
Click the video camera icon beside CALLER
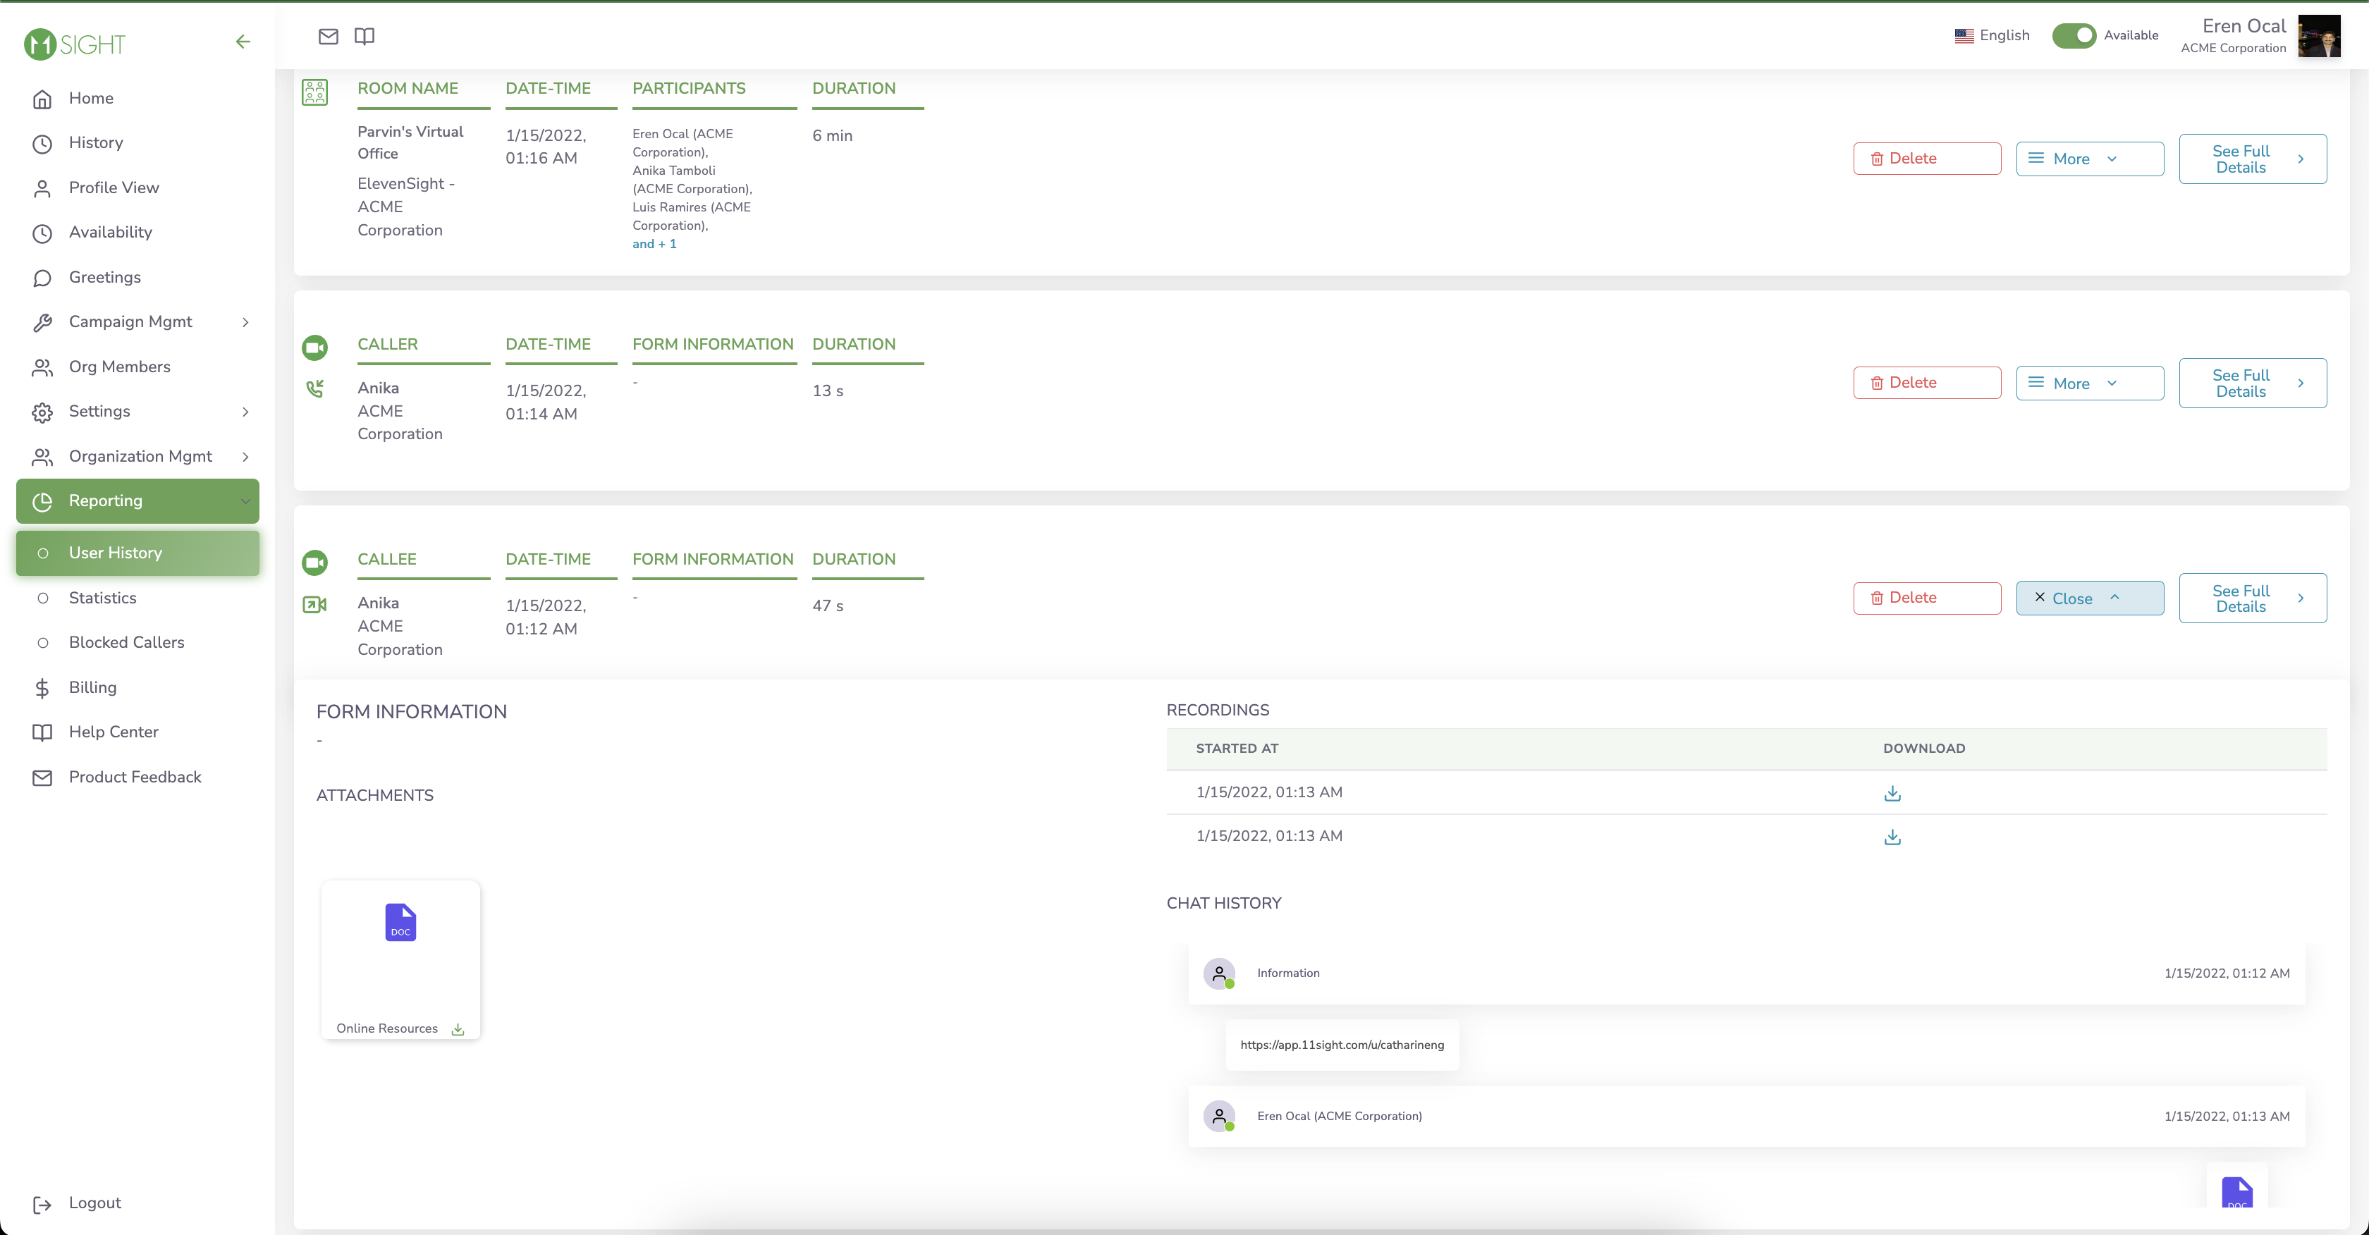coord(314,348)
